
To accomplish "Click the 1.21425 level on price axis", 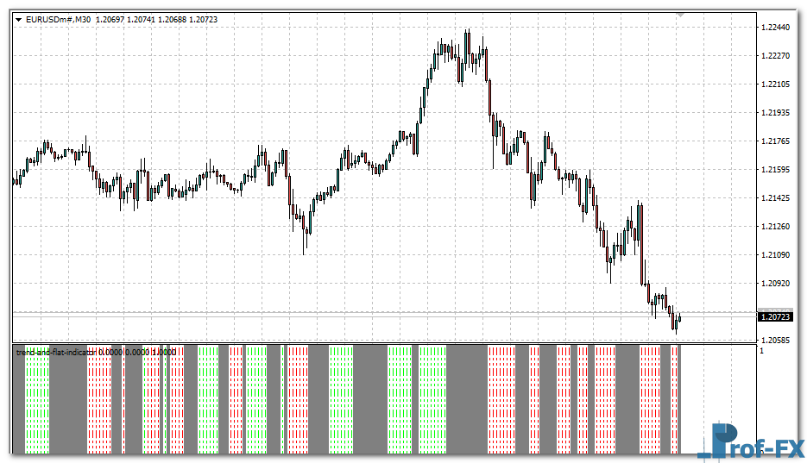I will [x=776, y=198].
